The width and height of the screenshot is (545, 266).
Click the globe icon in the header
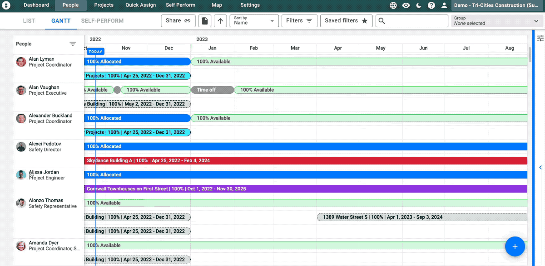tap(393, 5)
